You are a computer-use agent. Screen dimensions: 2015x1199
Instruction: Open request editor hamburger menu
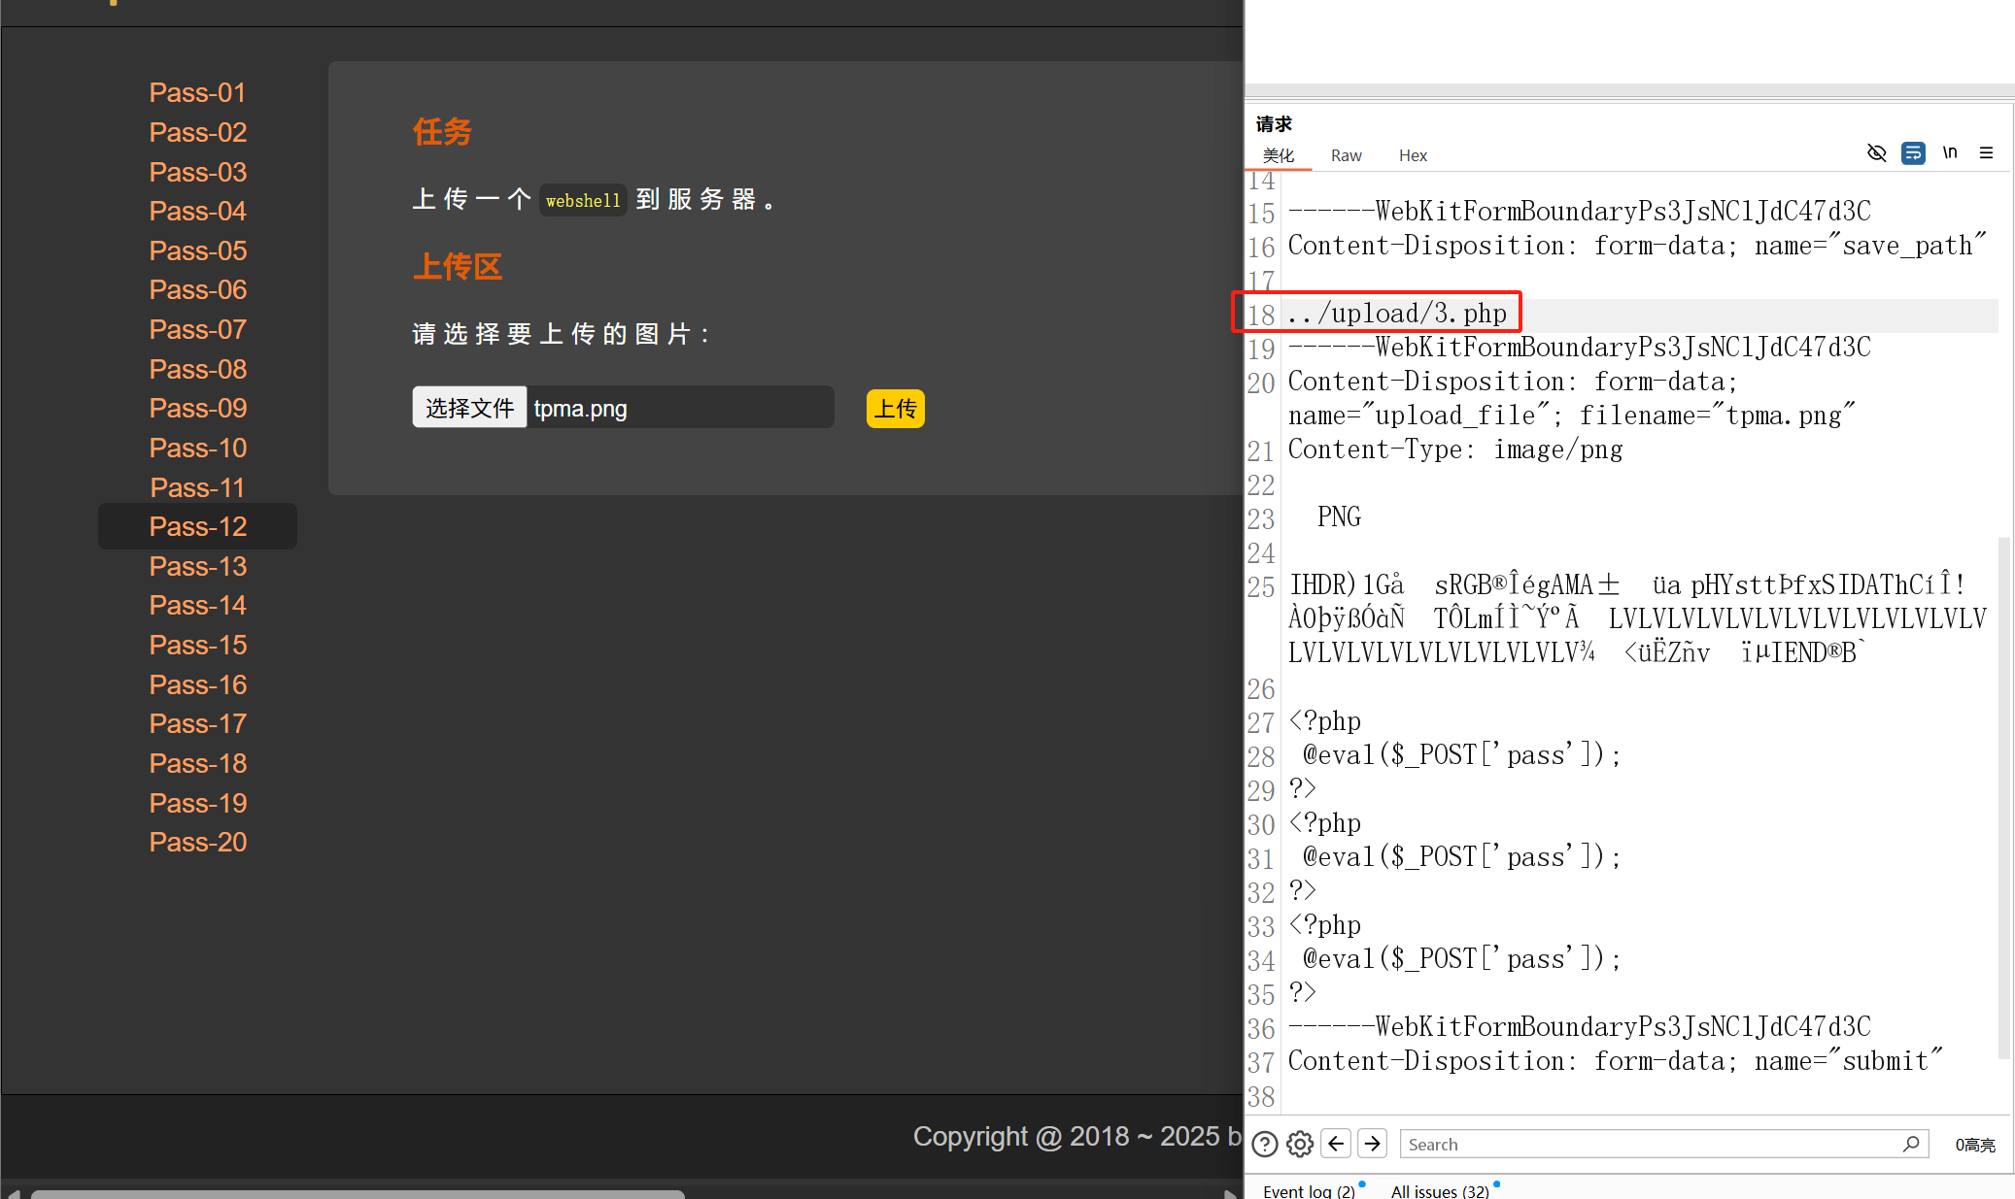(x=1986, y=153)
